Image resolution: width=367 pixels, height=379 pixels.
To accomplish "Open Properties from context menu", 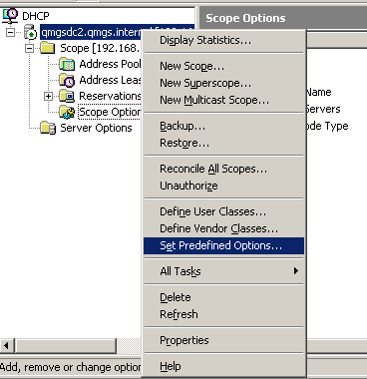I will coord(224,340).
